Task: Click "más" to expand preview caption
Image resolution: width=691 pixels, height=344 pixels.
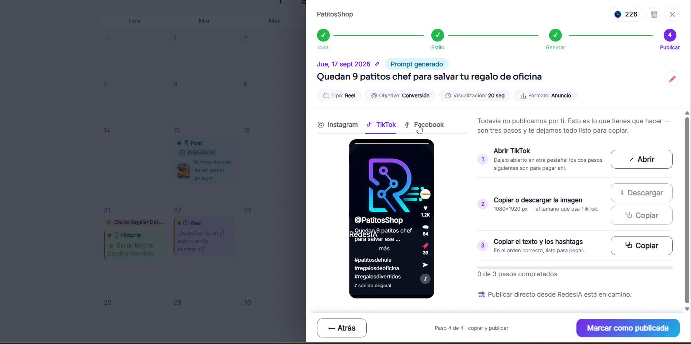Action: [x=384, y=249]
